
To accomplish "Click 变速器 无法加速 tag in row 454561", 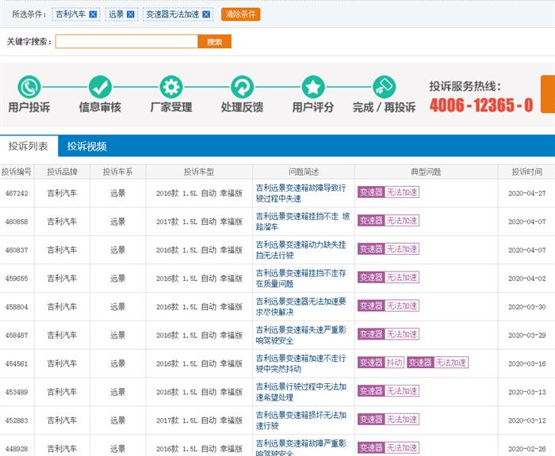I will (438, 363).
